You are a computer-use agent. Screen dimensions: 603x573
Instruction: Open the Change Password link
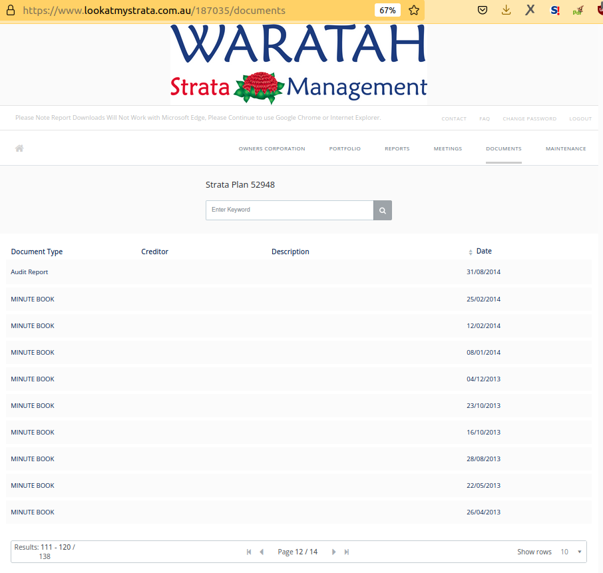click(x=529, y=119)
